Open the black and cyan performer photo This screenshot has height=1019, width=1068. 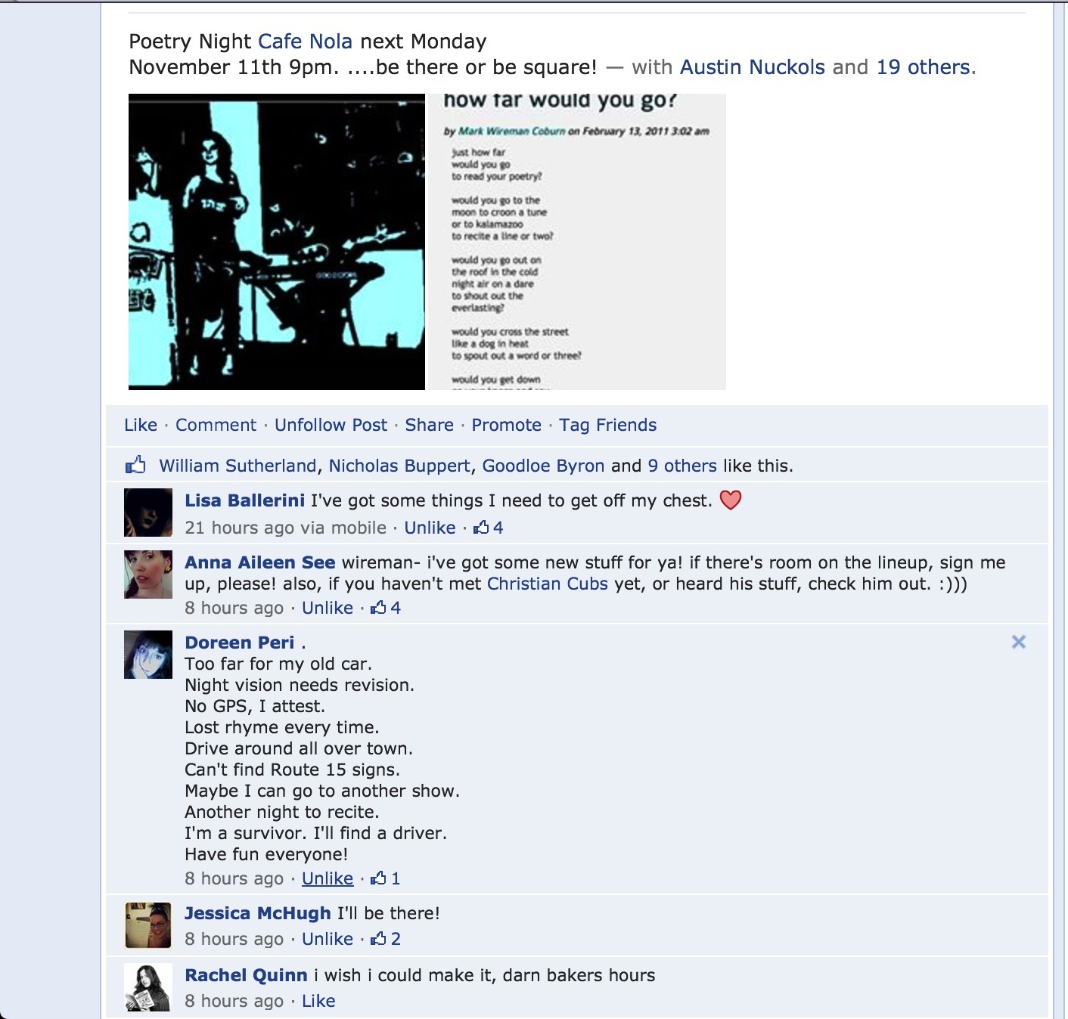(277, 242)
